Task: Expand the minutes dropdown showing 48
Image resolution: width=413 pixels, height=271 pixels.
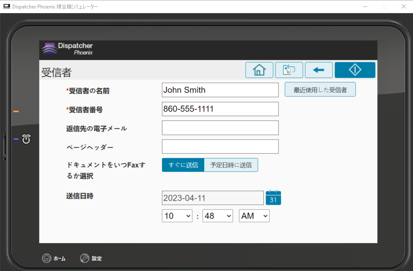Action: coord(218,216)
